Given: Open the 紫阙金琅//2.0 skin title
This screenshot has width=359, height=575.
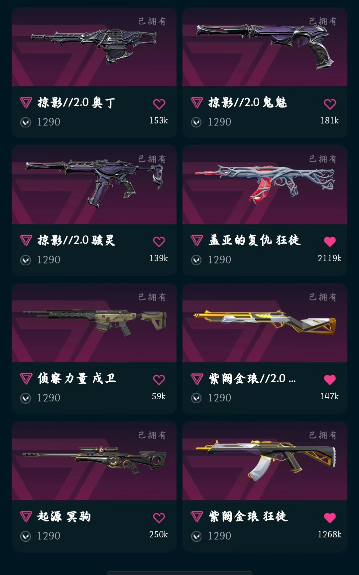Looking at the screenshot, I should pos(252,379).
